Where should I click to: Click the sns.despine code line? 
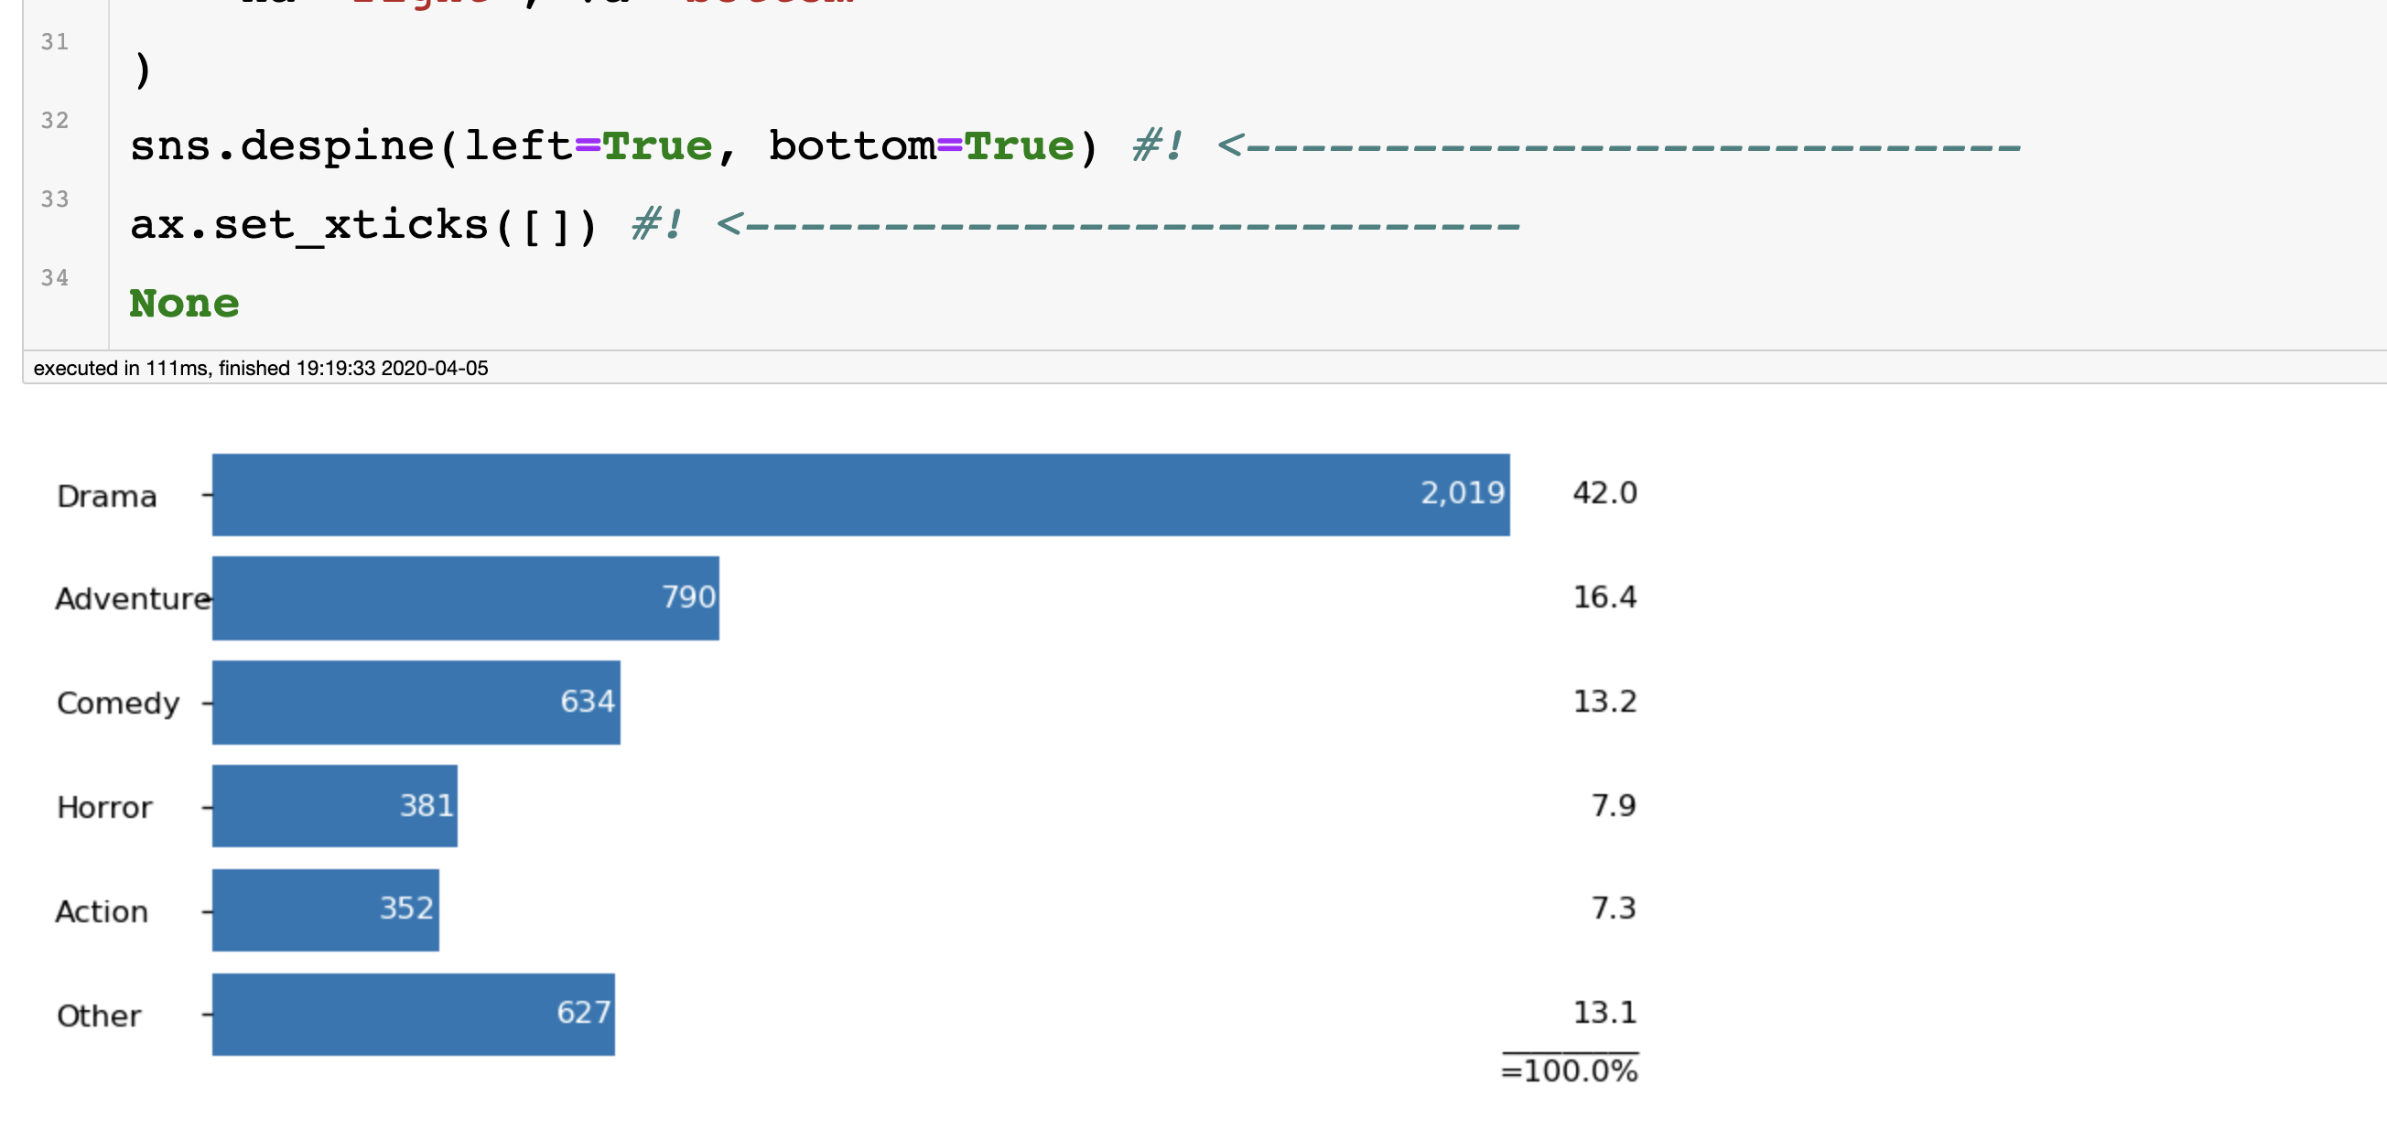click(1075, 146)
